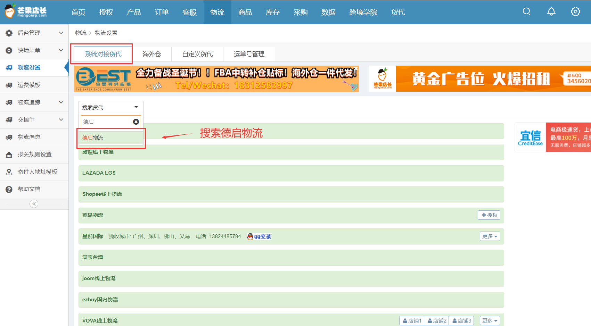Click 店铺1 button in VOVA row
The image size is (591, 326).
pos(412,320)
